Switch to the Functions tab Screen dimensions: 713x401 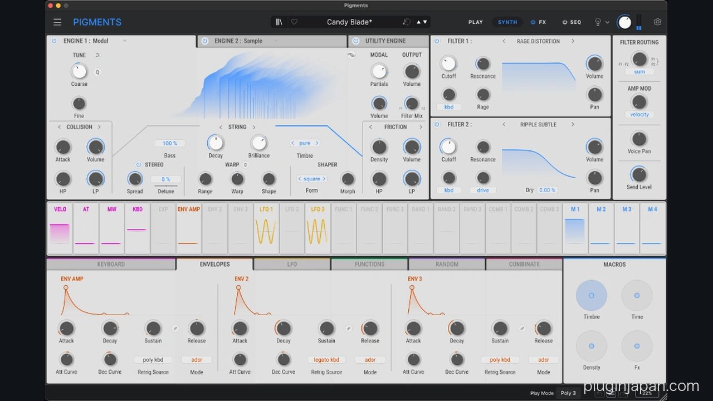coord(369,265)
